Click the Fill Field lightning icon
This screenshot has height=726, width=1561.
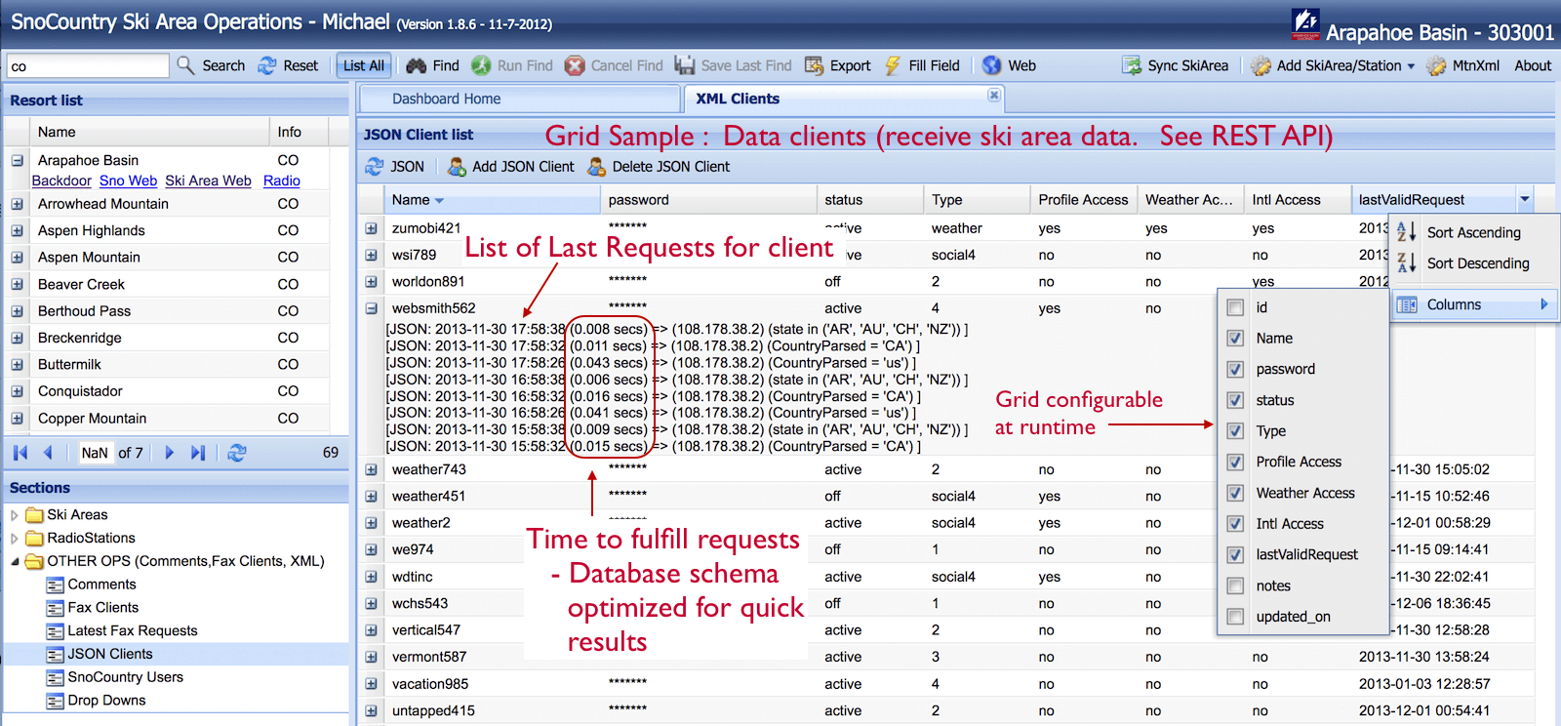893,65
